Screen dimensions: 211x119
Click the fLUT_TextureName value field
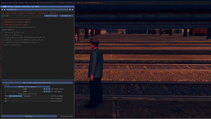coord(27,96)
